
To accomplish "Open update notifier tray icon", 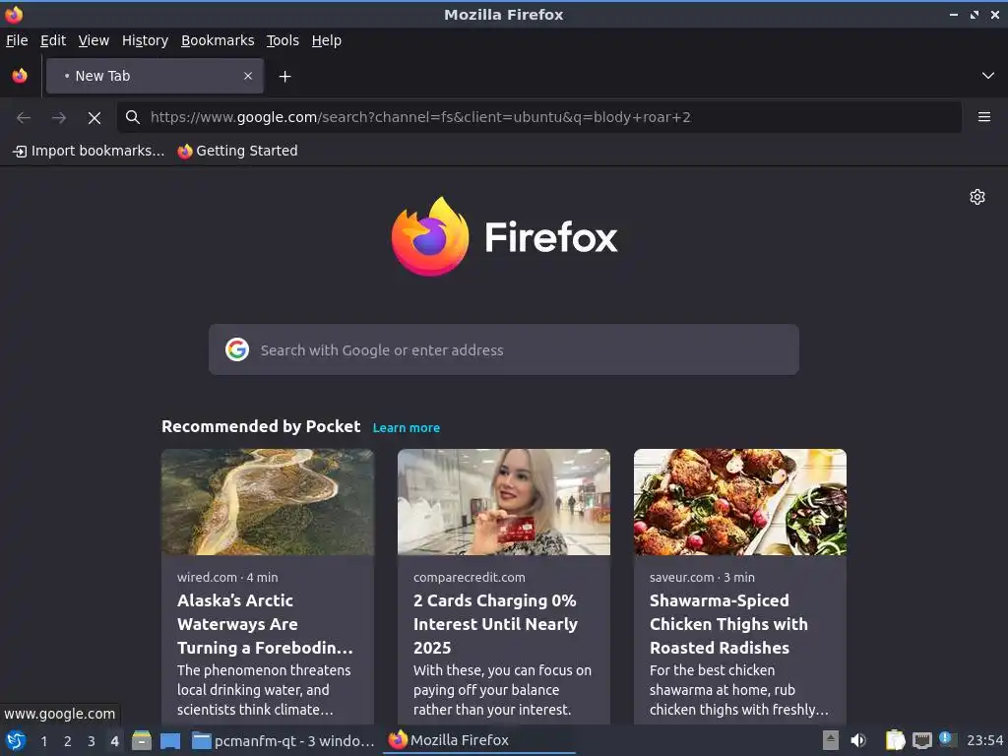I will (x=947, y=739).
